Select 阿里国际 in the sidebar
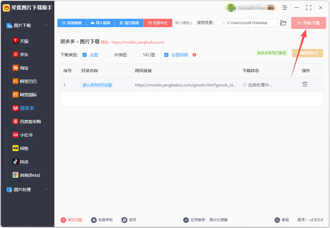Viewport: 330px width, 228px height. [25, 95]
